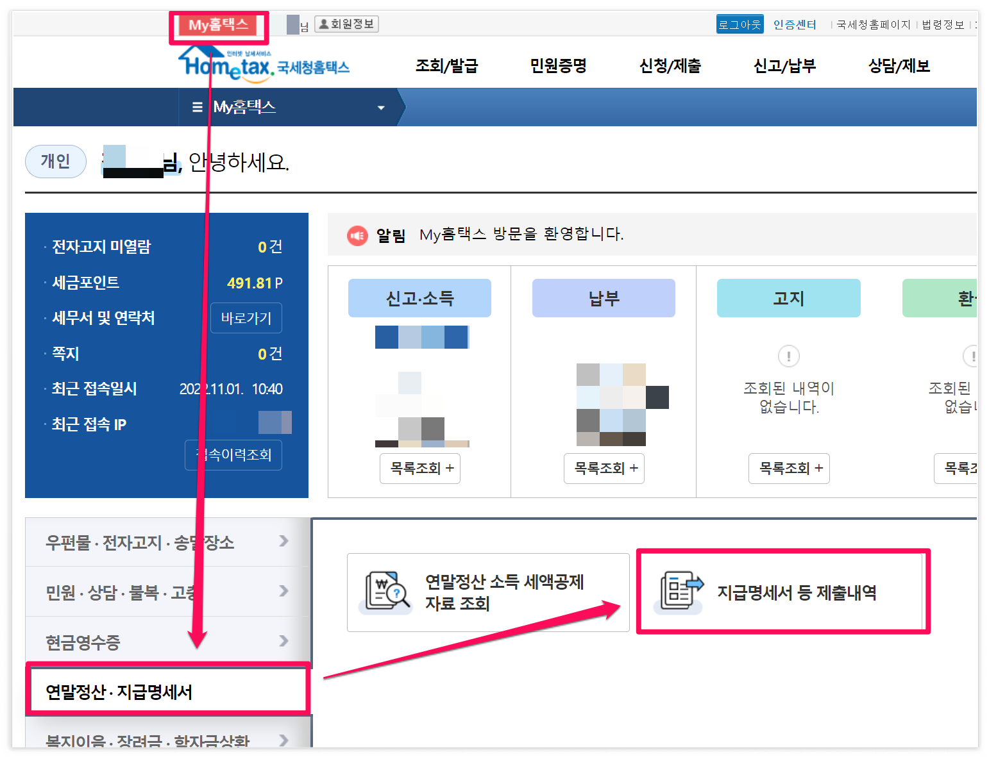Expand 민원·상담·불복·고충 chevron
This screenshot has height=757, width=989.
pyautogui.click(x=283, y=591)
